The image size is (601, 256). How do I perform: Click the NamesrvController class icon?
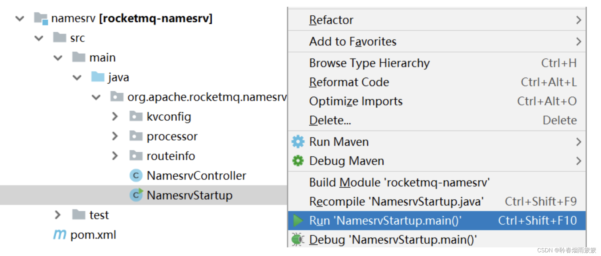coord(136,175)
